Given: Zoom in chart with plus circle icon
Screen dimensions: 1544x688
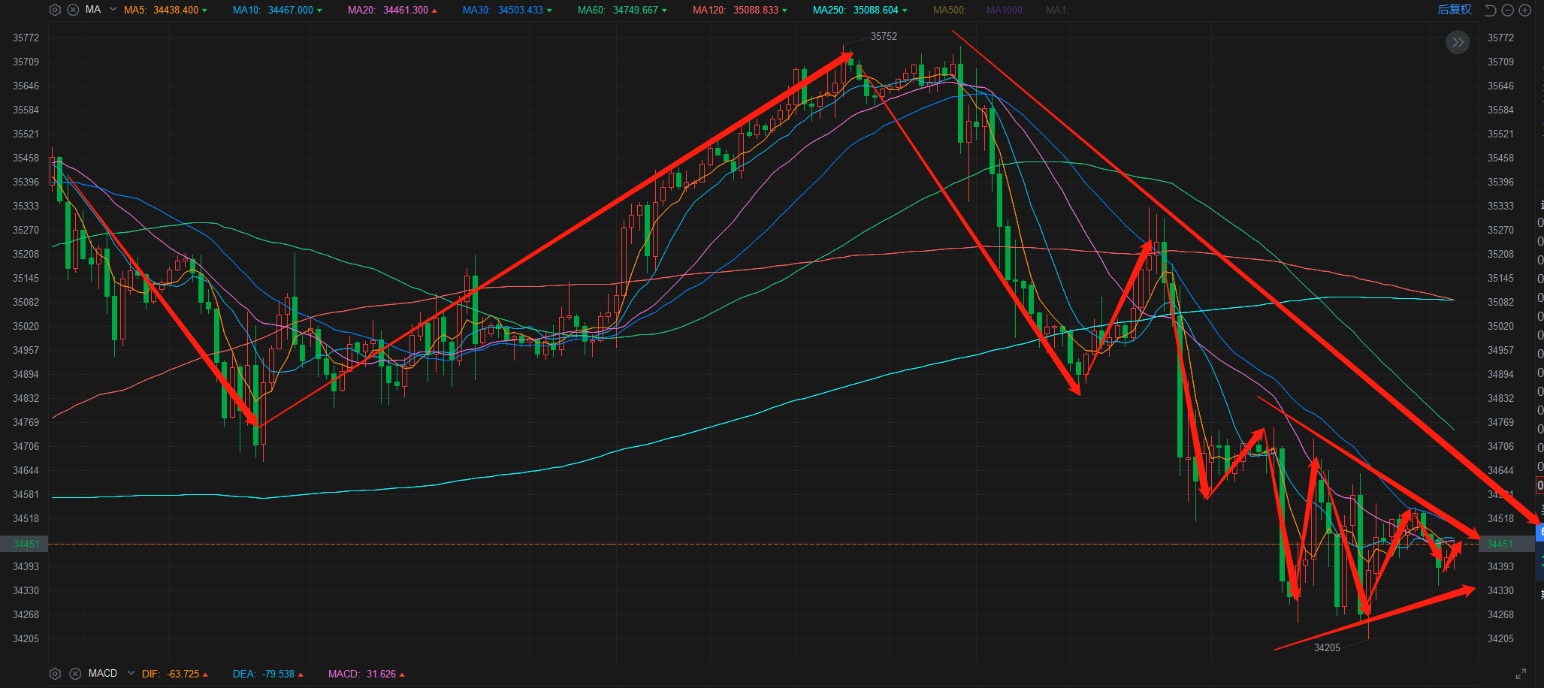Looking at the screenshot, I should pos(1525,11).
